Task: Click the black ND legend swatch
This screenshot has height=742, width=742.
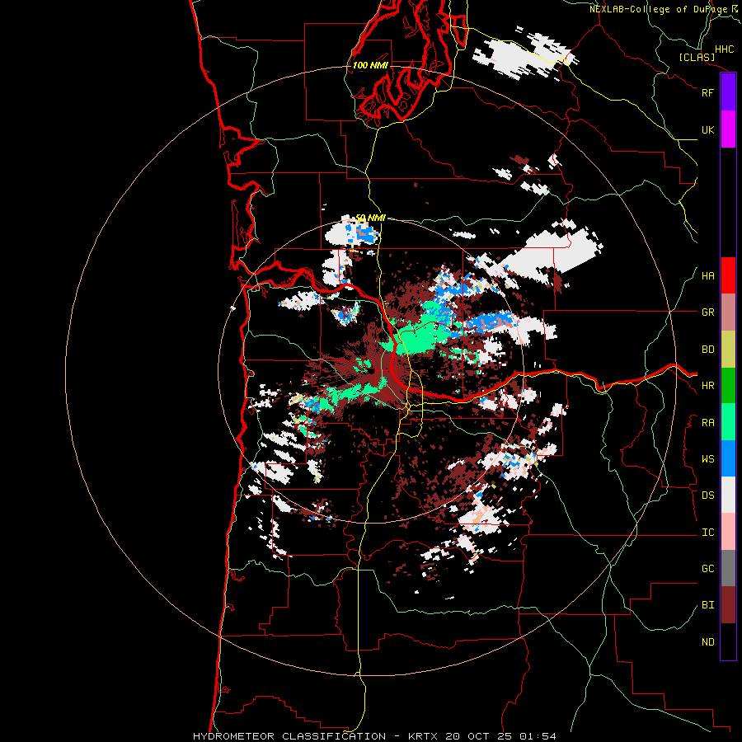Action: point(728,641)
